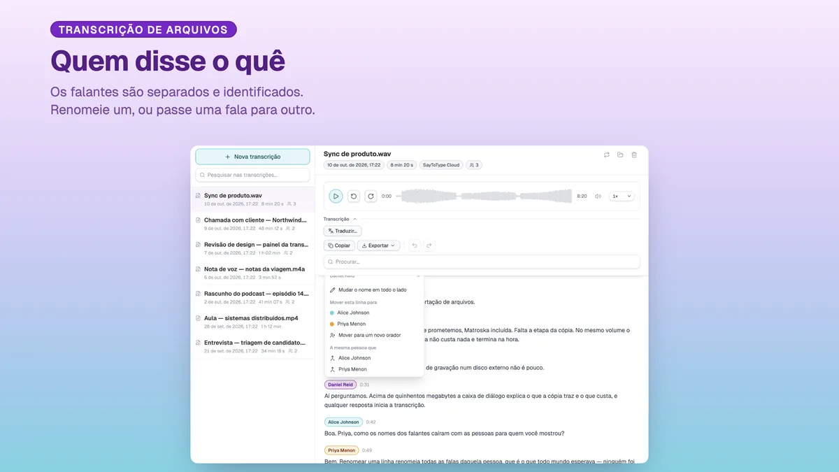Click the teal dot next to Alice Johnson
Screen dimensions: 839x472
(332, 313)
